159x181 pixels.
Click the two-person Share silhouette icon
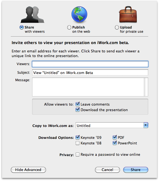pos(32,14)
